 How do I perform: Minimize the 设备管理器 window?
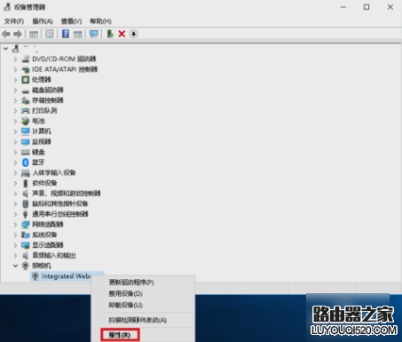pyautogui.click(x=343, y=7)
